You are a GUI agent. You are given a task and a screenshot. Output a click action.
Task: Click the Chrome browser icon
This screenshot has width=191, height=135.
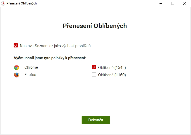coord(17,68)
